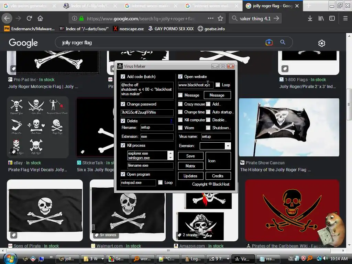352x264 pixels.
Task: Toggle the Change password checkbox
Action: click(123, 104)
